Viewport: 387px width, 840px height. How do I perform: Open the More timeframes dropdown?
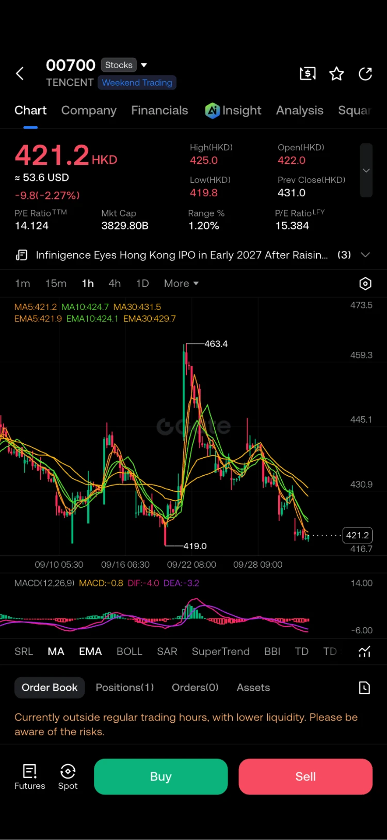coord(181,284)
